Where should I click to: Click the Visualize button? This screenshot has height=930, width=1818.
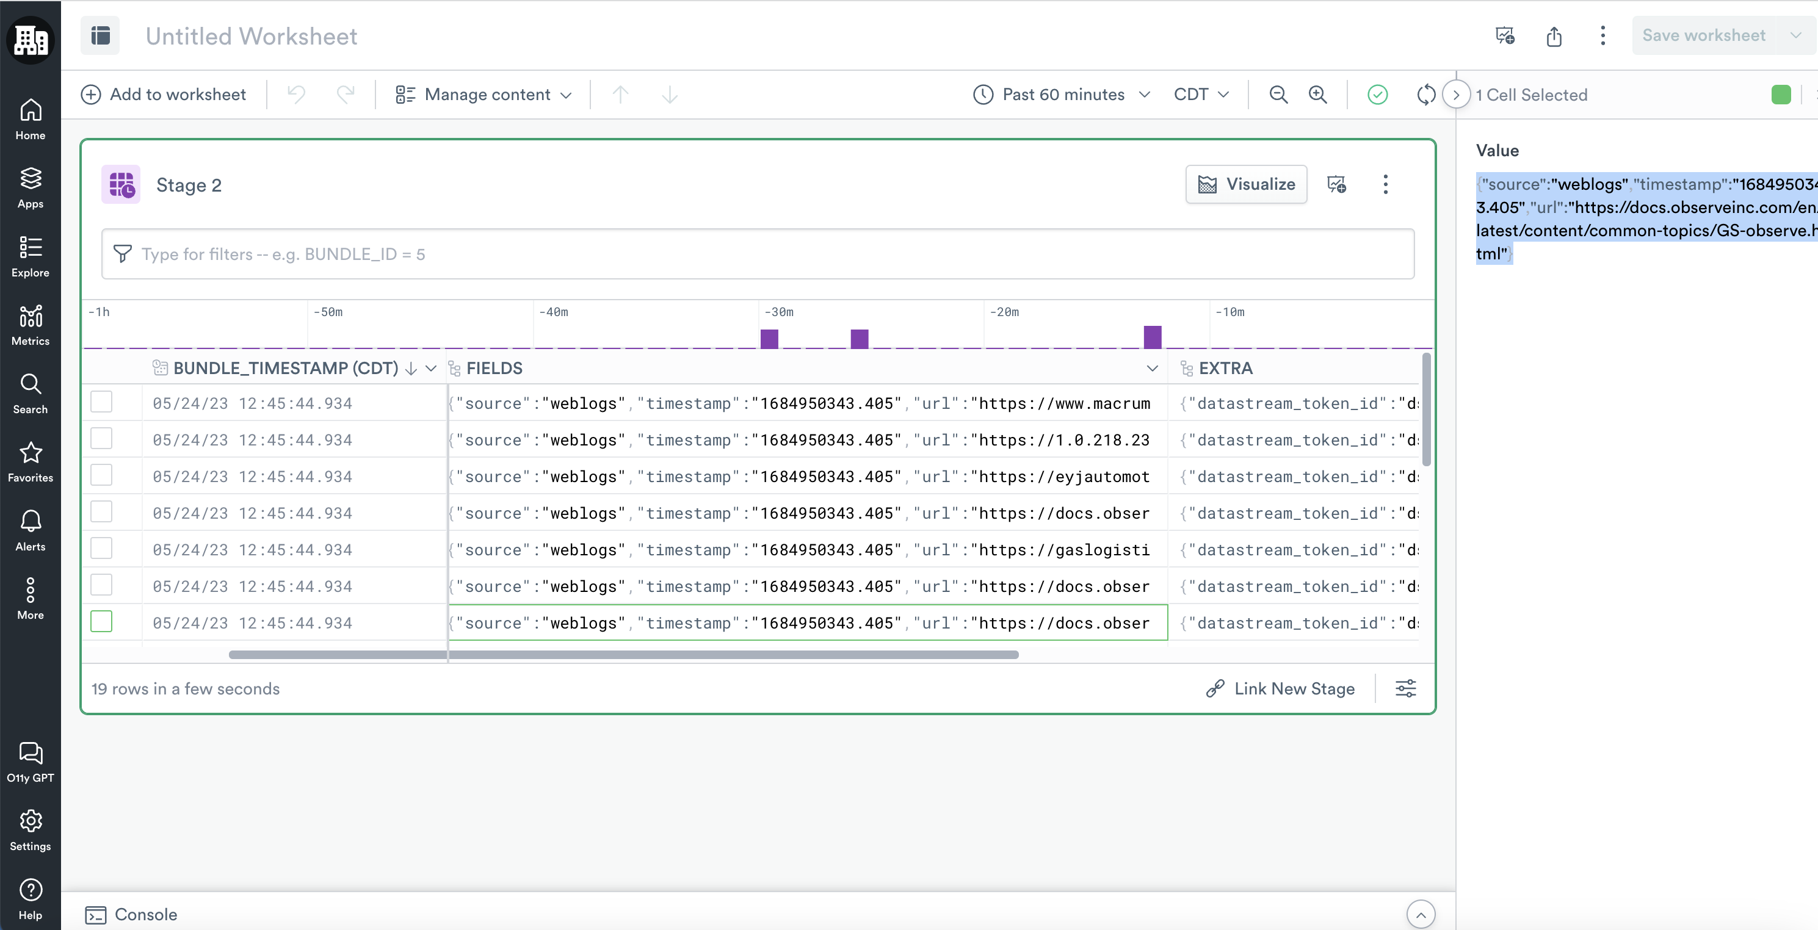[x=1245, y=184]
